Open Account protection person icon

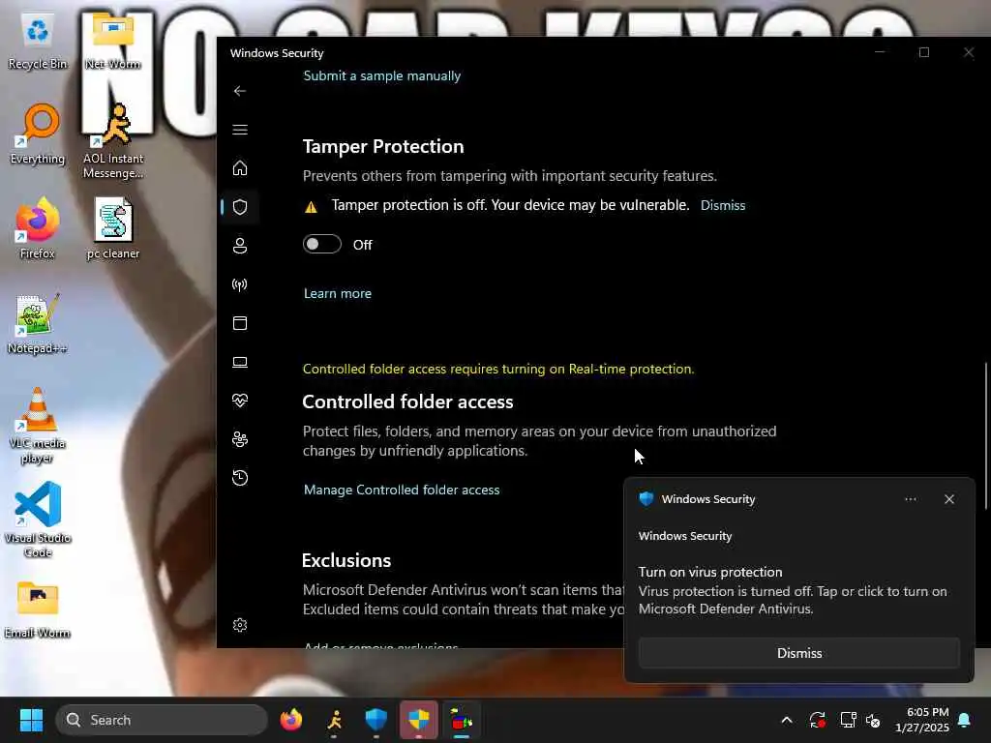240,246
